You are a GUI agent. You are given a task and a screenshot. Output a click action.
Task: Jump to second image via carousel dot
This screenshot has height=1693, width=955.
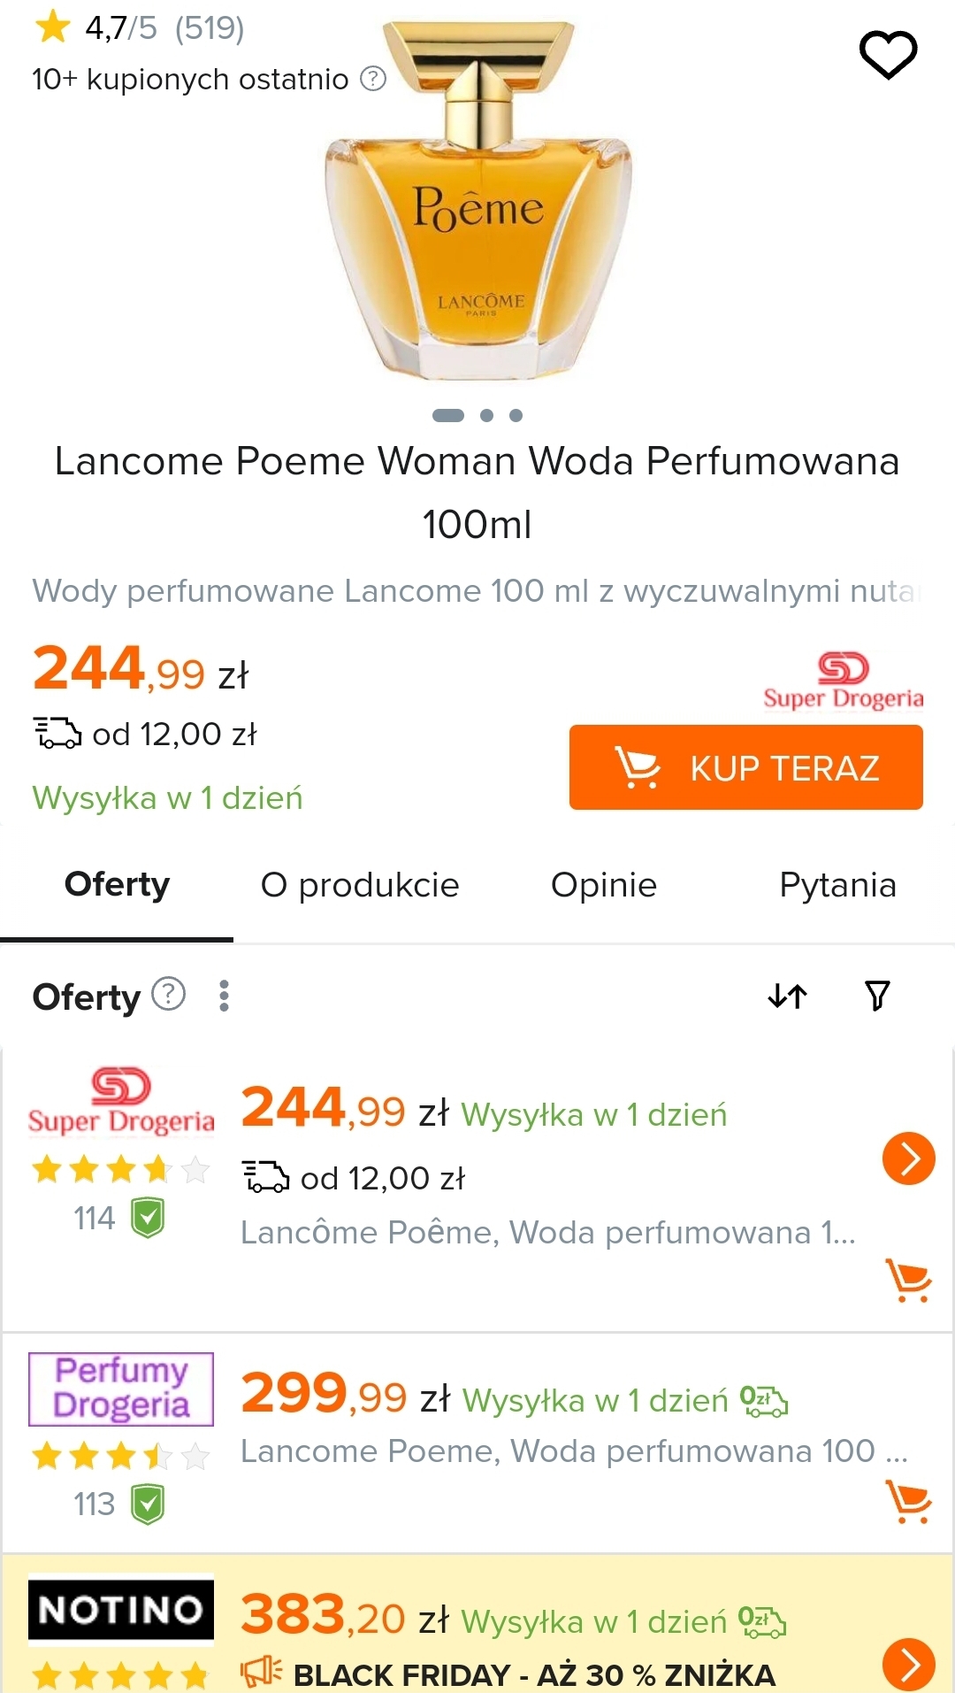[x=486, y=415]
